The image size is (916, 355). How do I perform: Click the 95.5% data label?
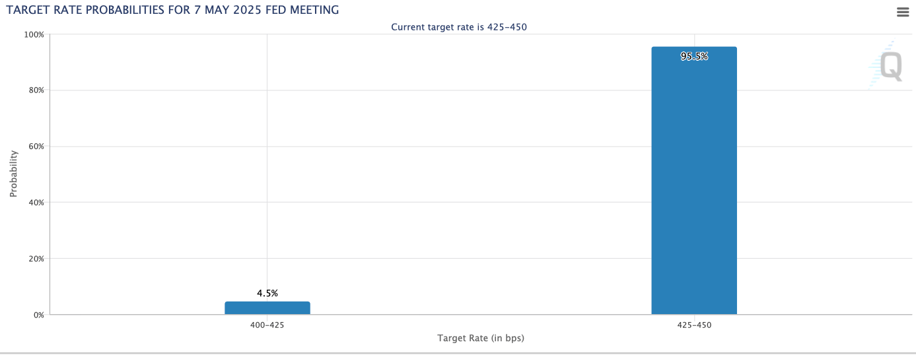point(694,57)
